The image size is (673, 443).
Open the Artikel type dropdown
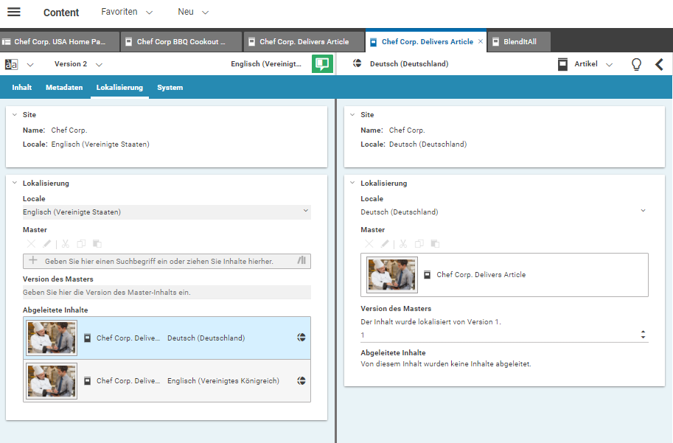(x=593, y=64)
